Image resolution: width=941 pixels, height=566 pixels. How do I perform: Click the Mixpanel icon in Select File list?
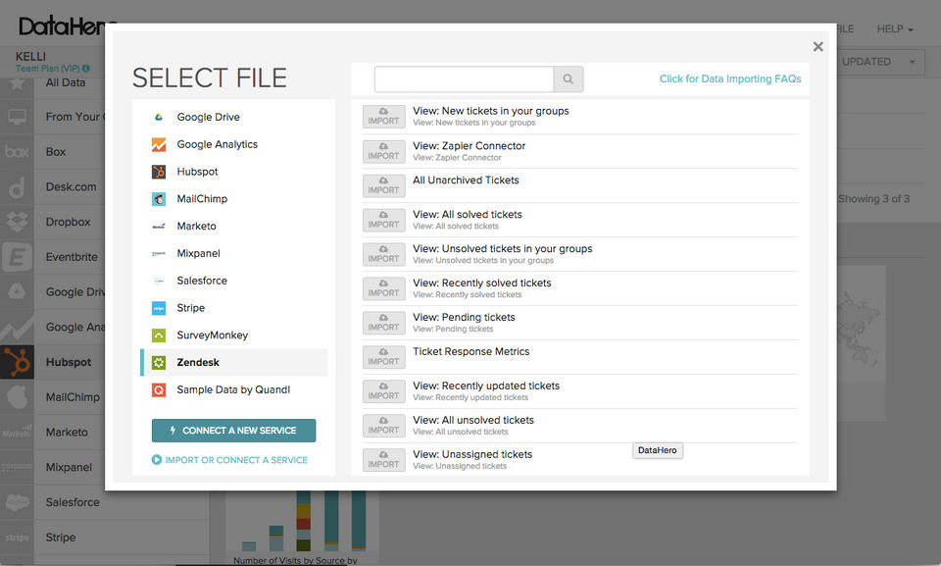point(159,253)
